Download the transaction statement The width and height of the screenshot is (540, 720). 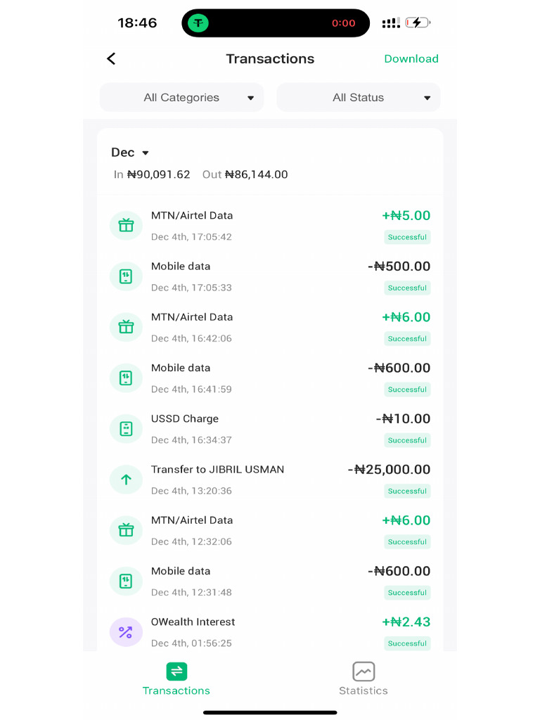[x=411, y=59]
